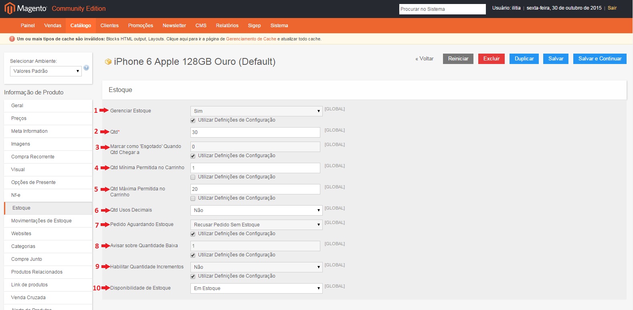
Task: Open the Relatórios menu
Action: pyautogui.click(x=227, y=26)
